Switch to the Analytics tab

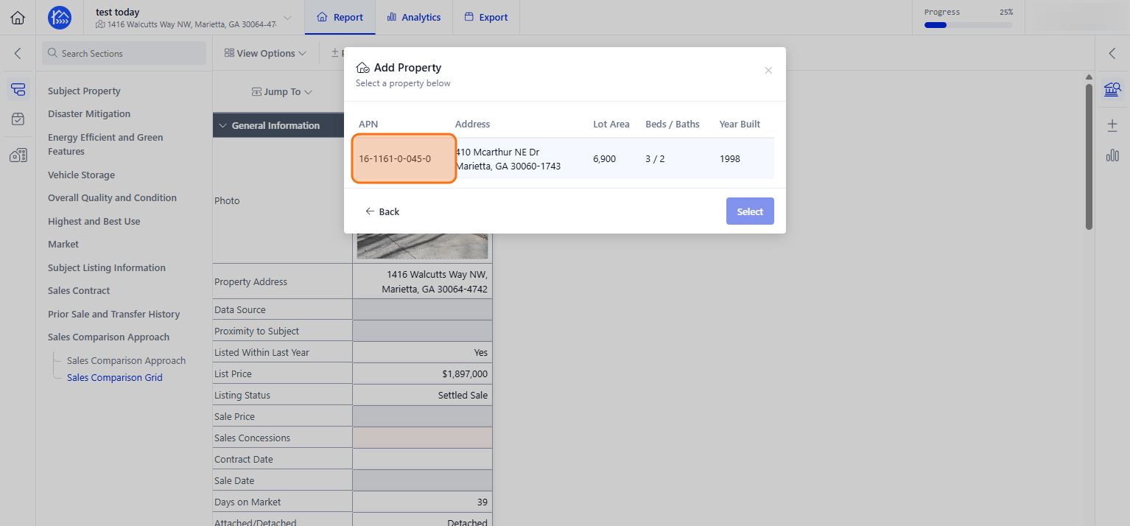point(414,18)
